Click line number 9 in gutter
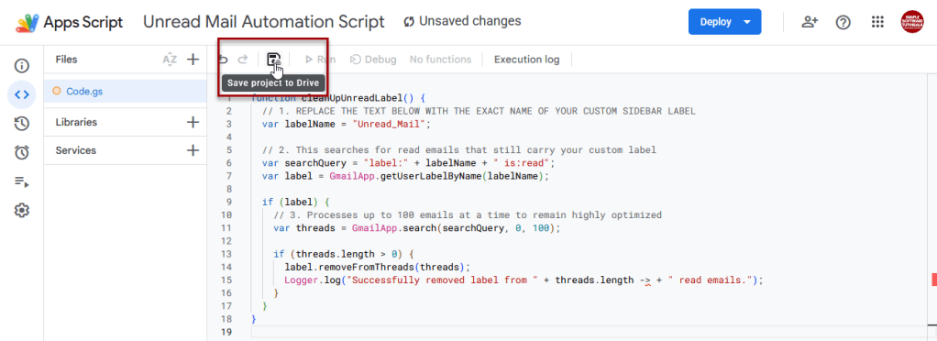This screenshot has height=341, width=937. tap(229, 203)
